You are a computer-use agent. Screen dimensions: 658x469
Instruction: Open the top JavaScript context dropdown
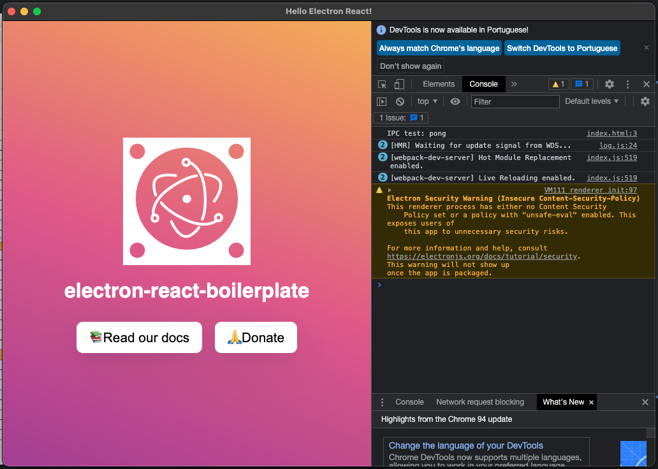(427, 101)
